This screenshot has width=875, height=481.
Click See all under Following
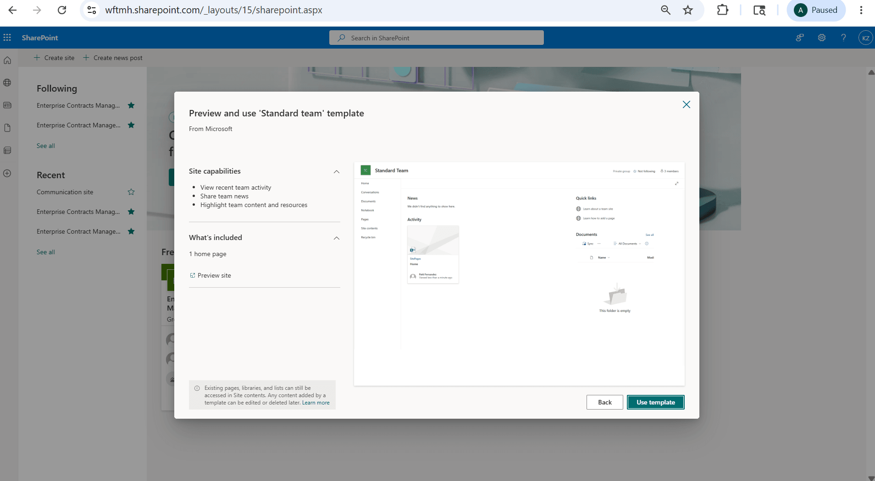click(46, 146)
